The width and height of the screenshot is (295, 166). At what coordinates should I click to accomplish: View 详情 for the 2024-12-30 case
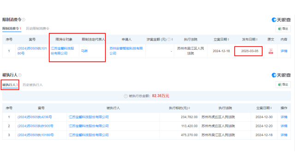click(284, 117)
